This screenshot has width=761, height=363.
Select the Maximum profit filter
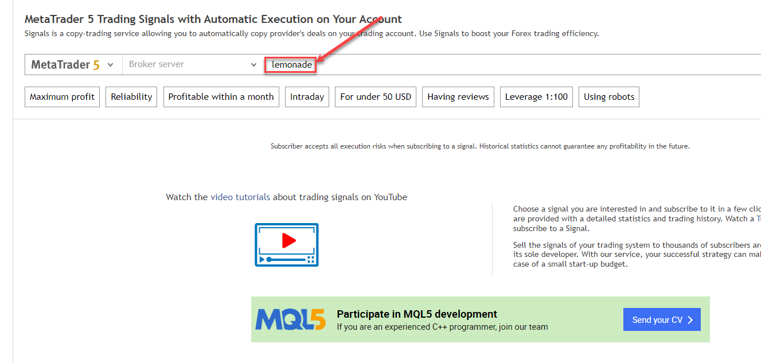coord(62,97)
